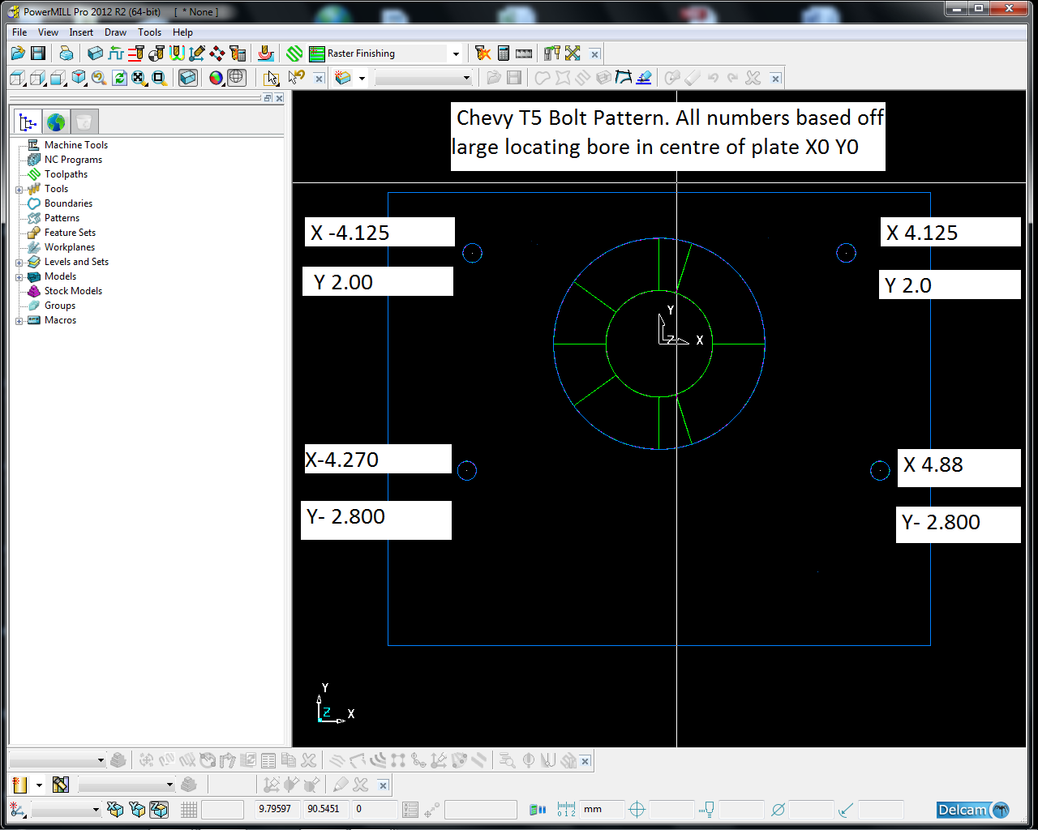Expand the Tools tree node
This screenshot has width=1038, height=830.
(x=19, y=190)
